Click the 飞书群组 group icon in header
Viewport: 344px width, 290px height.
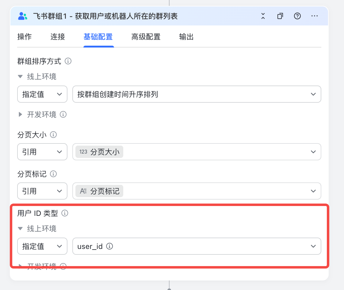tap(23, 16)
